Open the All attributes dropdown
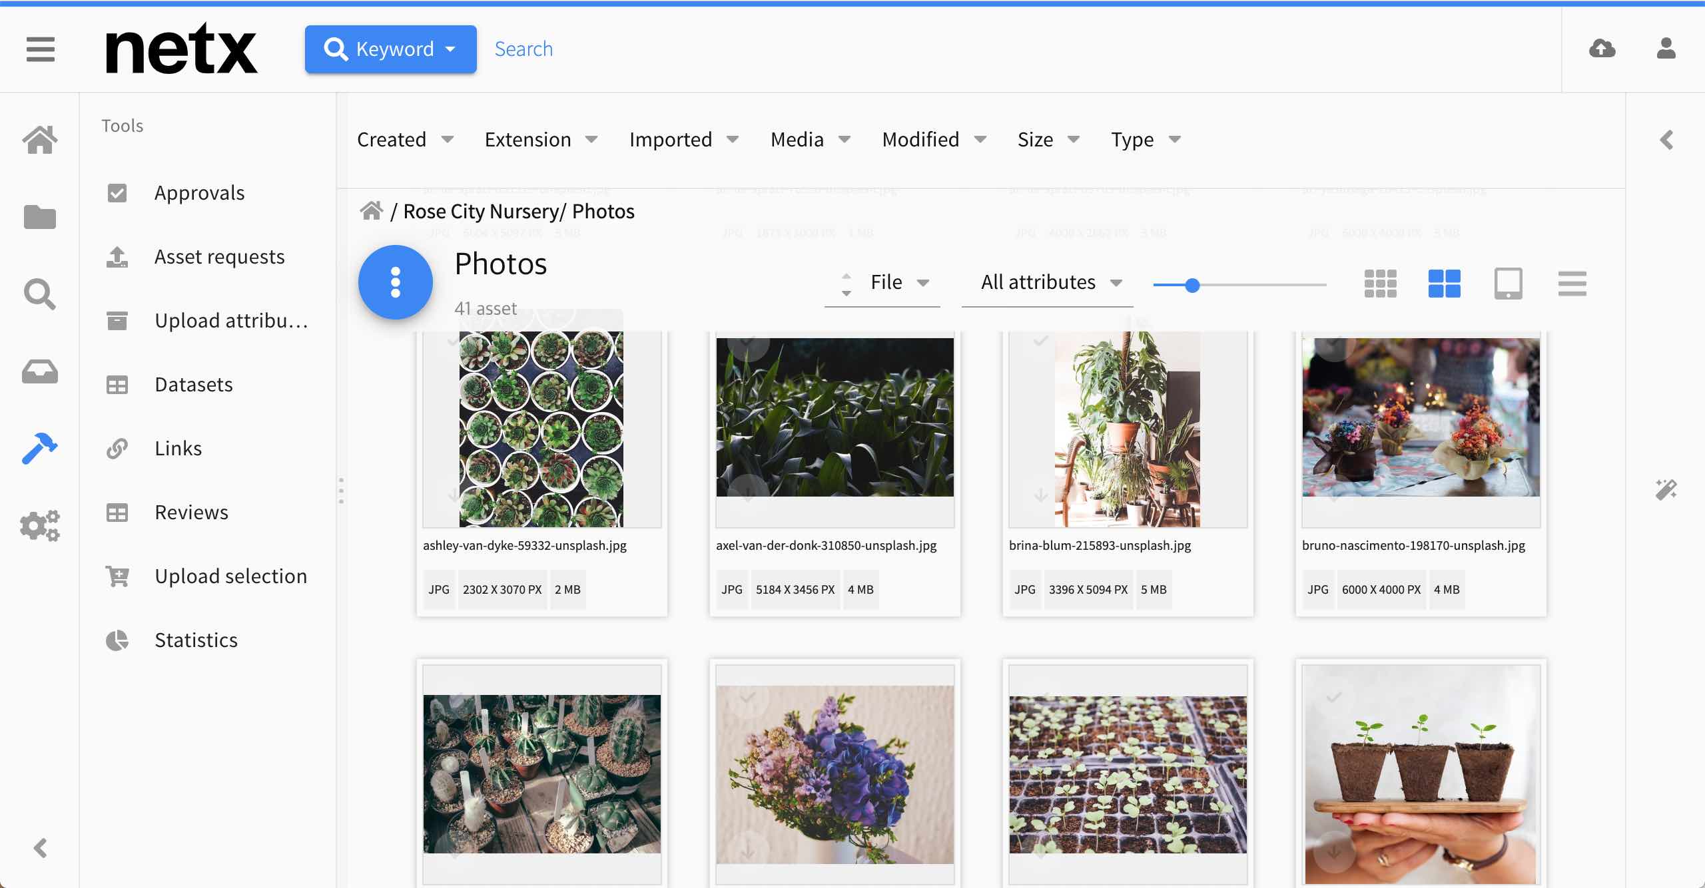This screenshot has width=1705, height=888. tap(1050, 282)
